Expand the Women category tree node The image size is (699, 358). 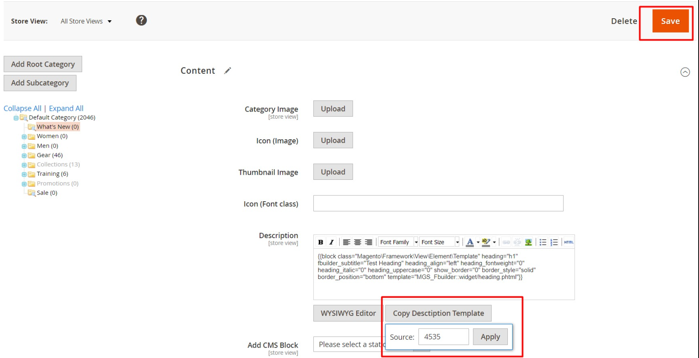pos(24,137)
